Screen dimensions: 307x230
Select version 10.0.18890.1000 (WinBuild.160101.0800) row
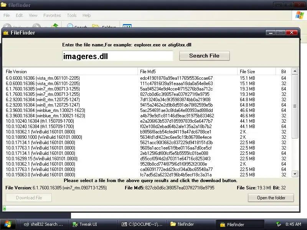(147, 137)
